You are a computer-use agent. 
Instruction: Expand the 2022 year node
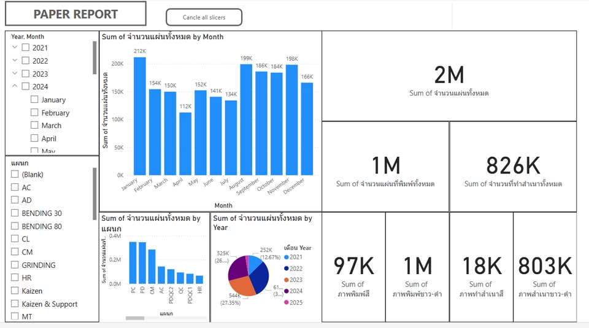15,60
